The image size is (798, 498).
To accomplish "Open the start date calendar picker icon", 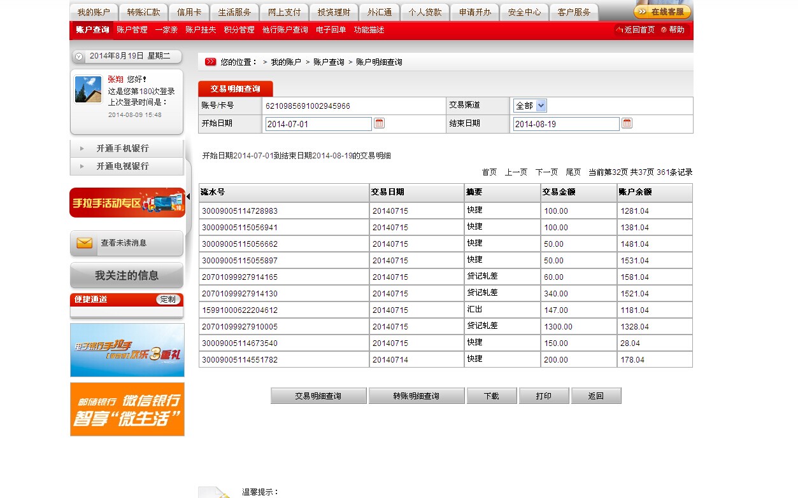I will click(x=380, y=123).
